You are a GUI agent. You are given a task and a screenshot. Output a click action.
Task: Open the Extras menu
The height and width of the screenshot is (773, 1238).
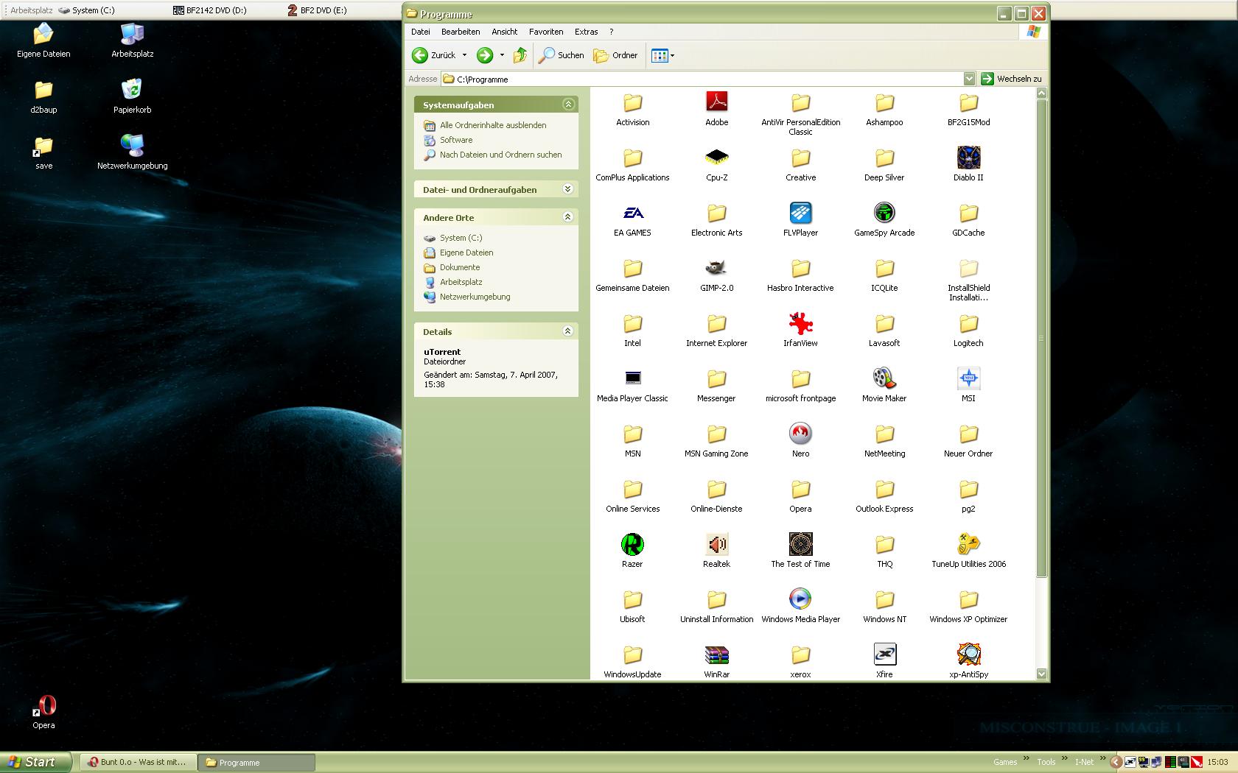587,32
